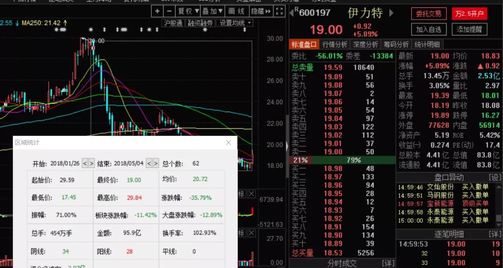Viewport: 503px width, 268px height.
Task: Select the 画线 drawing tool
Action: [237, 12]
